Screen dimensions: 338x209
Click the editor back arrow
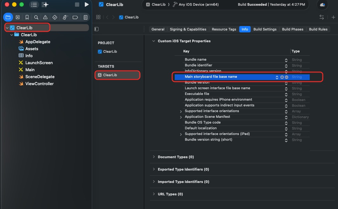pos(107,17)
